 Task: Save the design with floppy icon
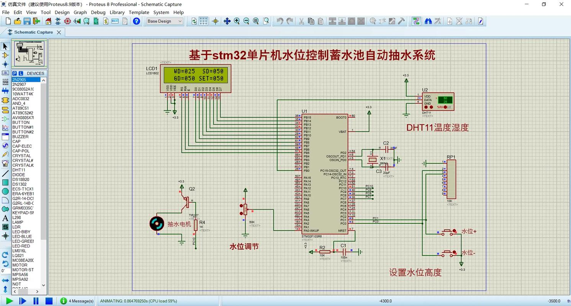click(x=27, y=21)
